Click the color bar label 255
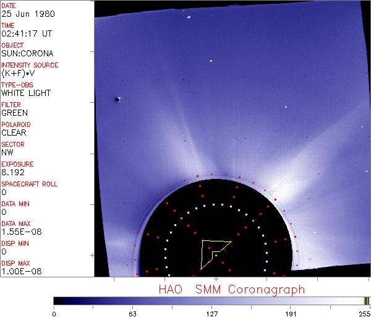371x317 pixels. click(364, 313)
